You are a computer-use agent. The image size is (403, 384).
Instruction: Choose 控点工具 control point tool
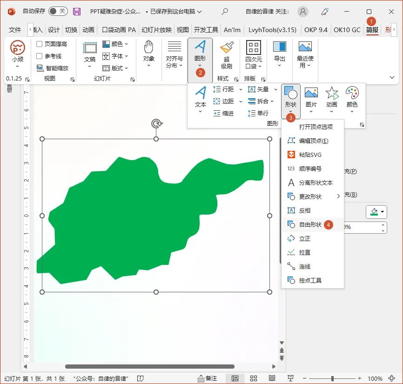pos(313,280)
